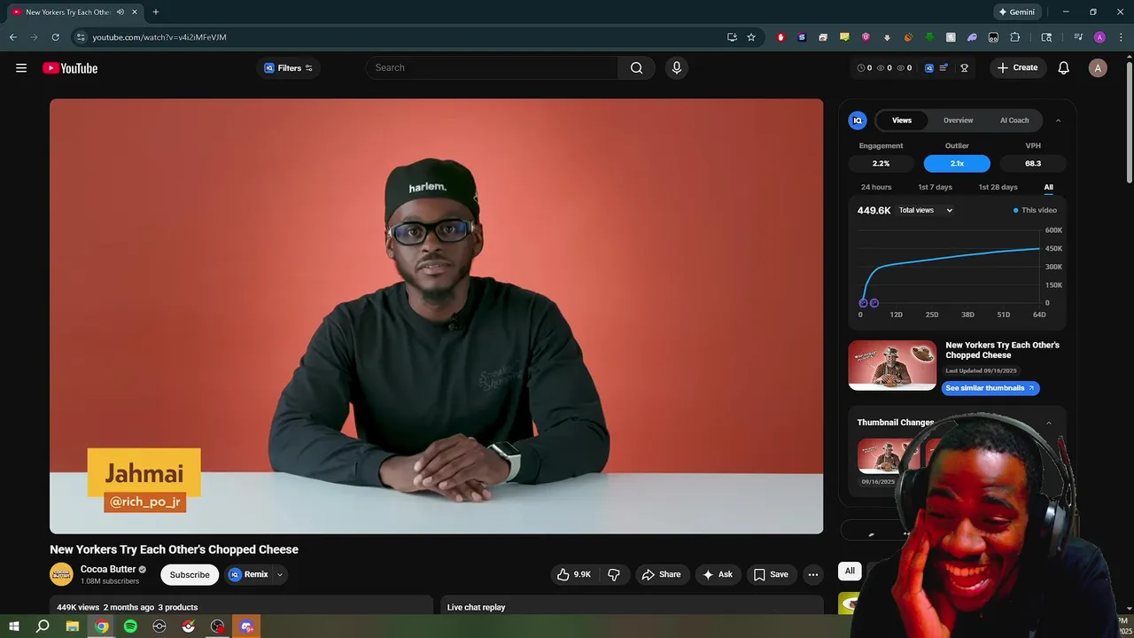Image resolution: width=1134 pixels, height=638 pixels.
Task: Click the first purple marker on chart
Action: pyautogui.click(x=864, y=303)
